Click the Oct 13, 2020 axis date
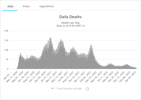Viewport: 141px width, 100px height. point(34,77)
